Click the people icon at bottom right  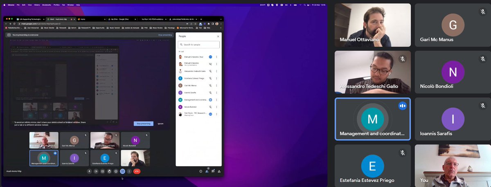click(207, 171)
